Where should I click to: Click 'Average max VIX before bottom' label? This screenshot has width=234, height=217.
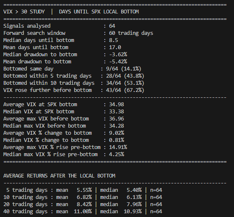coord(46,119)
